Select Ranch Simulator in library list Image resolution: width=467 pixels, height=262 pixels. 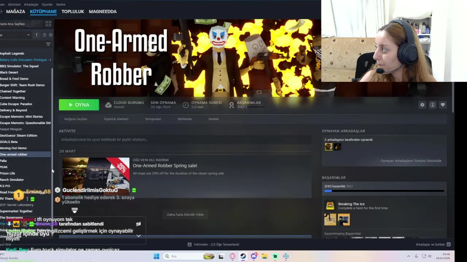(x=12, y=180)
